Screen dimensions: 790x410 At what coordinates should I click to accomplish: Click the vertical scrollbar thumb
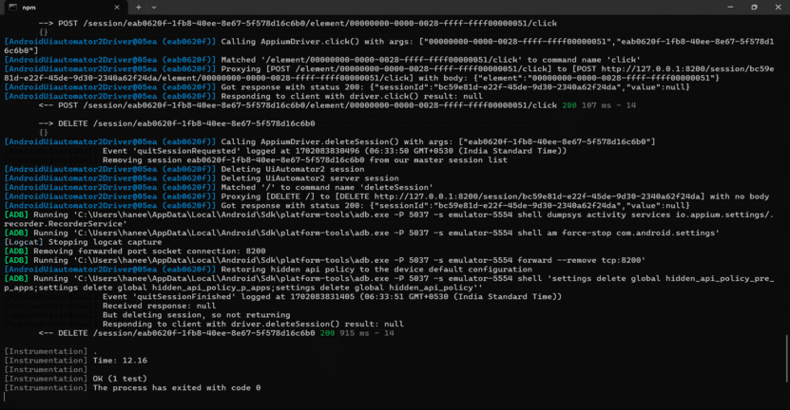tap(786, 359)
